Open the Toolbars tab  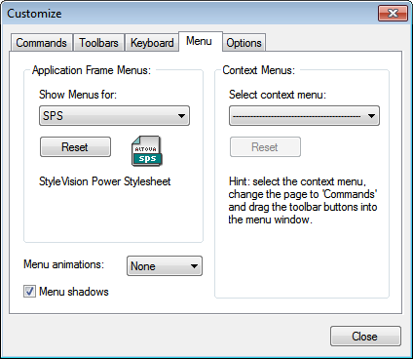(x=98, y=43)
